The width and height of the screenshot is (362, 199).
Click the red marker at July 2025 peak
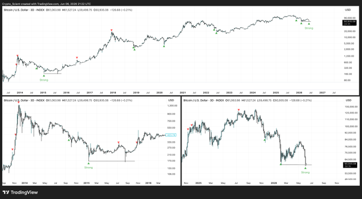(238, 110)
